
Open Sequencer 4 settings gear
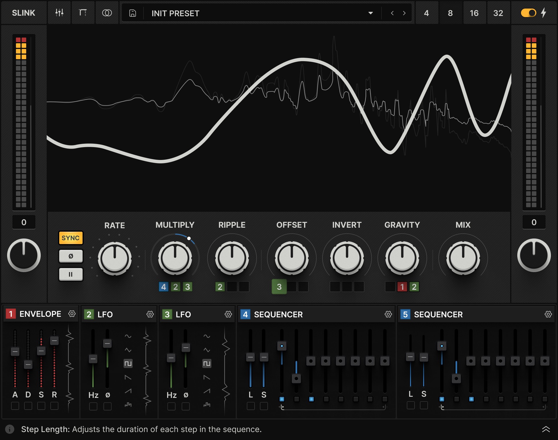(388, 314)
